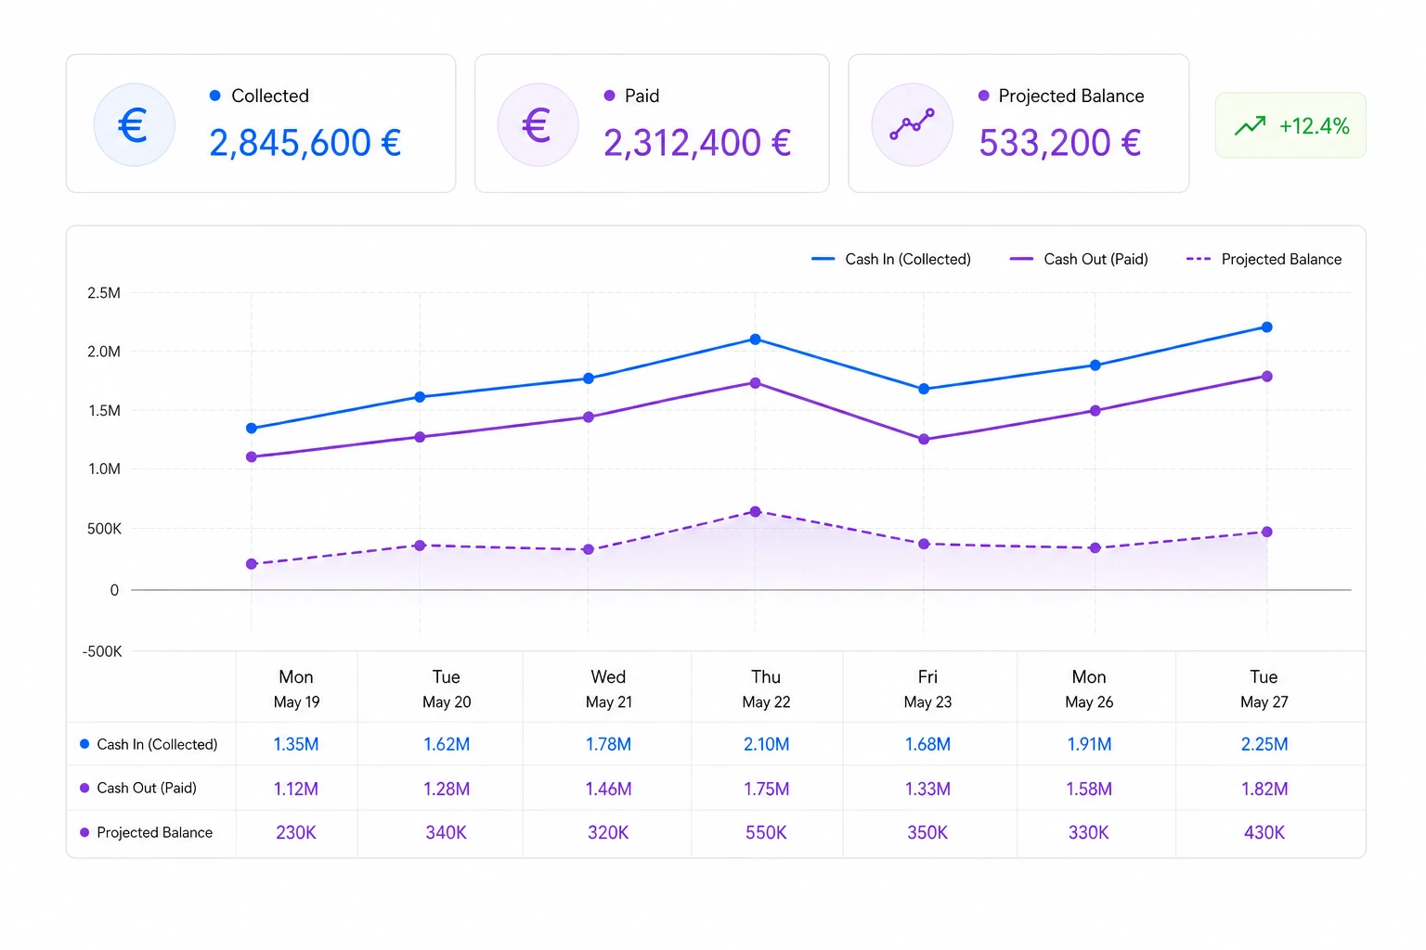Select the 1.35M Cash In cell
This screenshot has height=950, width=1426.
click(x=296, y=744)
